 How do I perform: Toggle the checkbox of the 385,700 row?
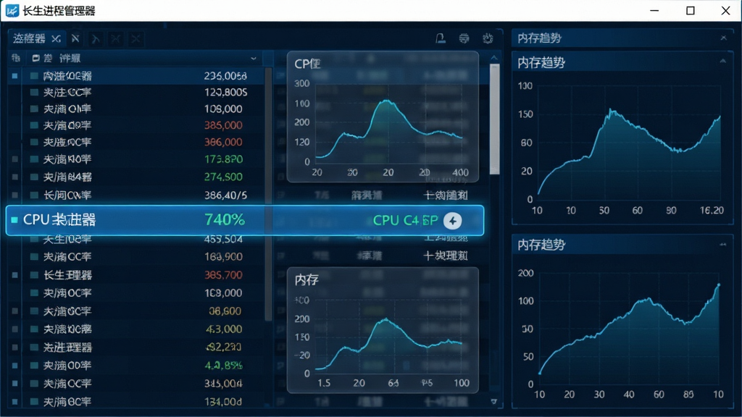click(x=14, y=274)
